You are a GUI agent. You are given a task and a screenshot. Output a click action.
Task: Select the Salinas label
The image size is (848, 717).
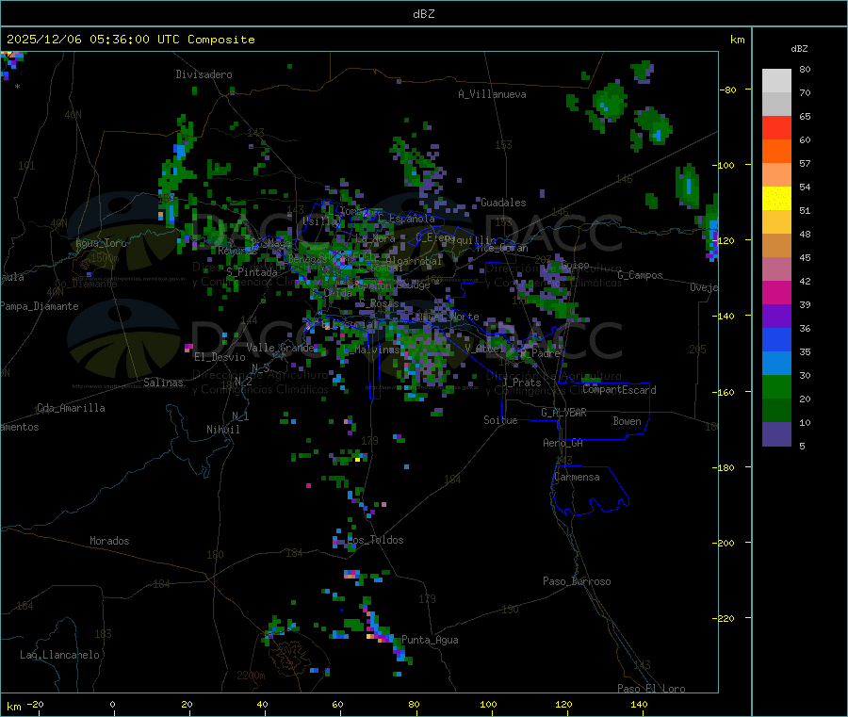click(163, 383)
